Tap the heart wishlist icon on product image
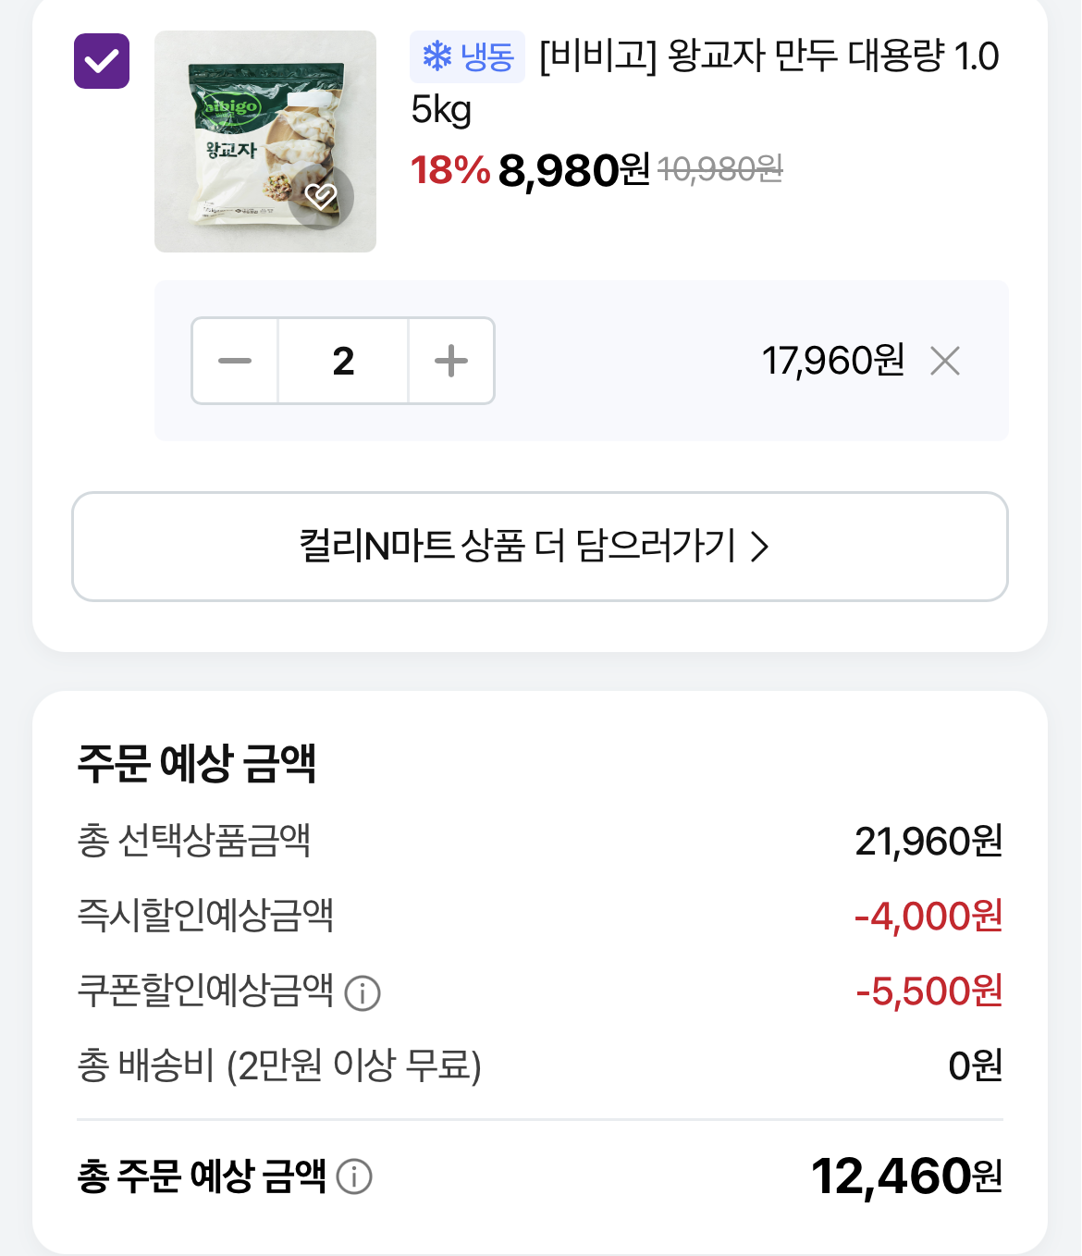The width and height of the screenshot is (1082, 1256). (321, 196)
